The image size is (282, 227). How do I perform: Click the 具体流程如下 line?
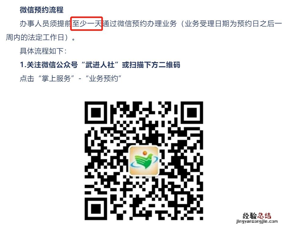[43, 51]
